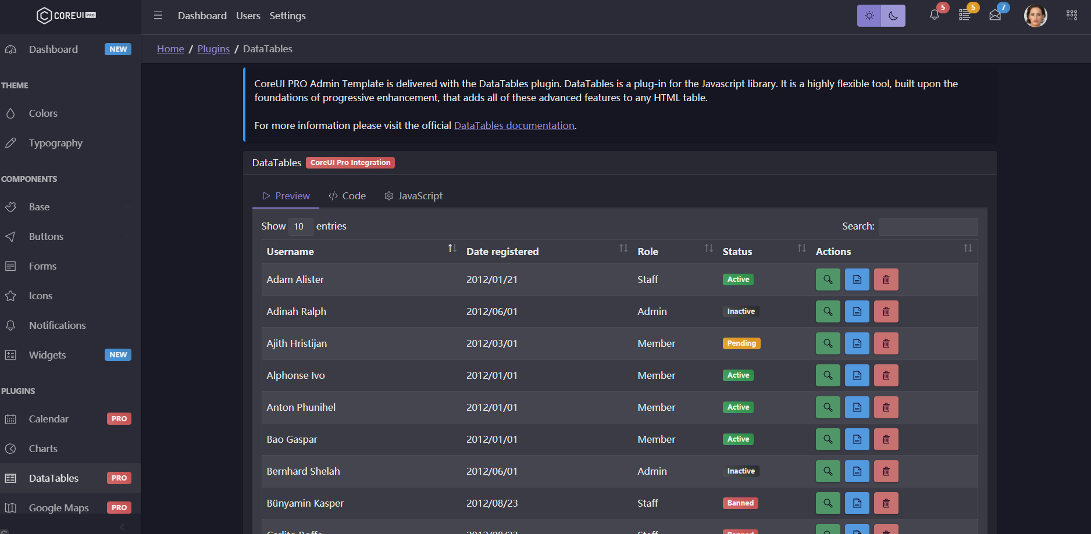Screen dimensions: 1091x534
Task: Switch to light theme mode
Action: [869, 16]
